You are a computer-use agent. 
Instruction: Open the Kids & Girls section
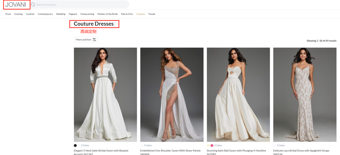tap(127, 14)
